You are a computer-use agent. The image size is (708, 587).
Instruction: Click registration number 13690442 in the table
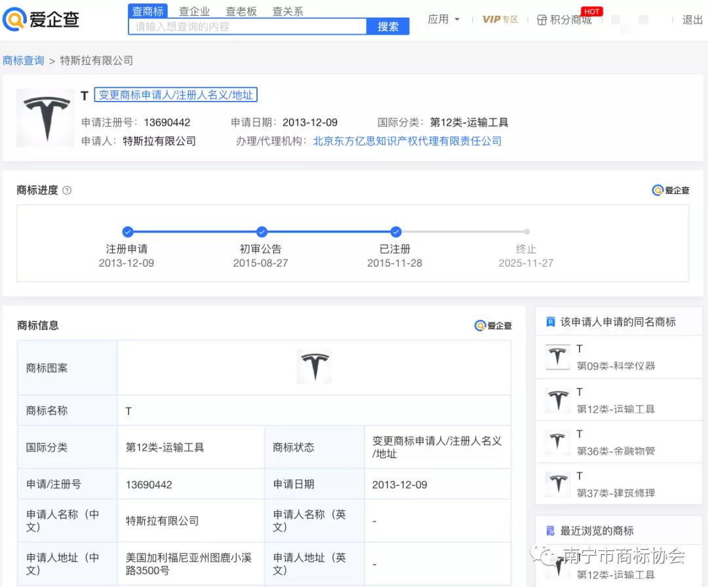(x=149, y=485)
